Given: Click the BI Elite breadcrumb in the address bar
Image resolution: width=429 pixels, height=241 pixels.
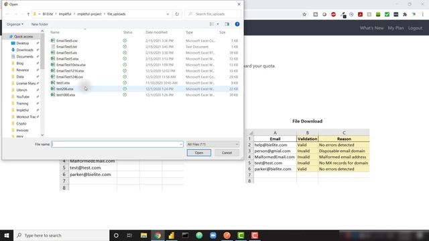Looking at the screenshot, I should click(x=48, y=14).
